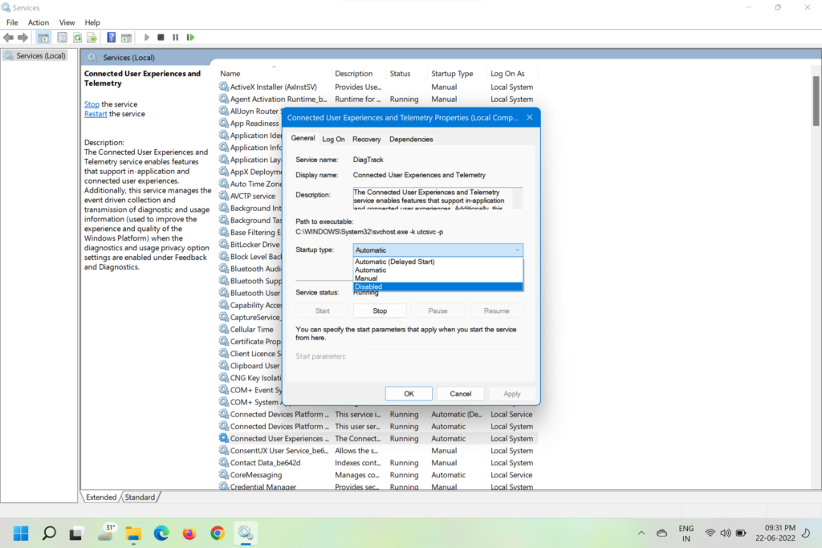Switch to the Standard view tab

pos(140,497)
